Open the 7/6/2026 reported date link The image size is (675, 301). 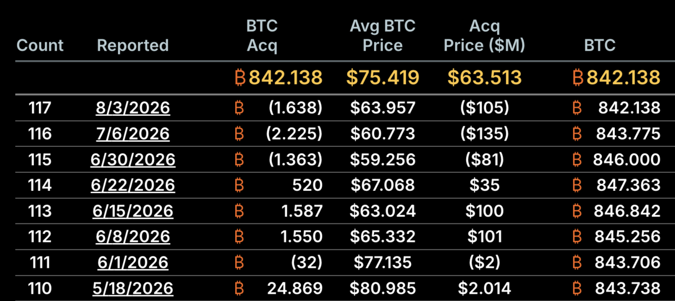coord(133,134)
